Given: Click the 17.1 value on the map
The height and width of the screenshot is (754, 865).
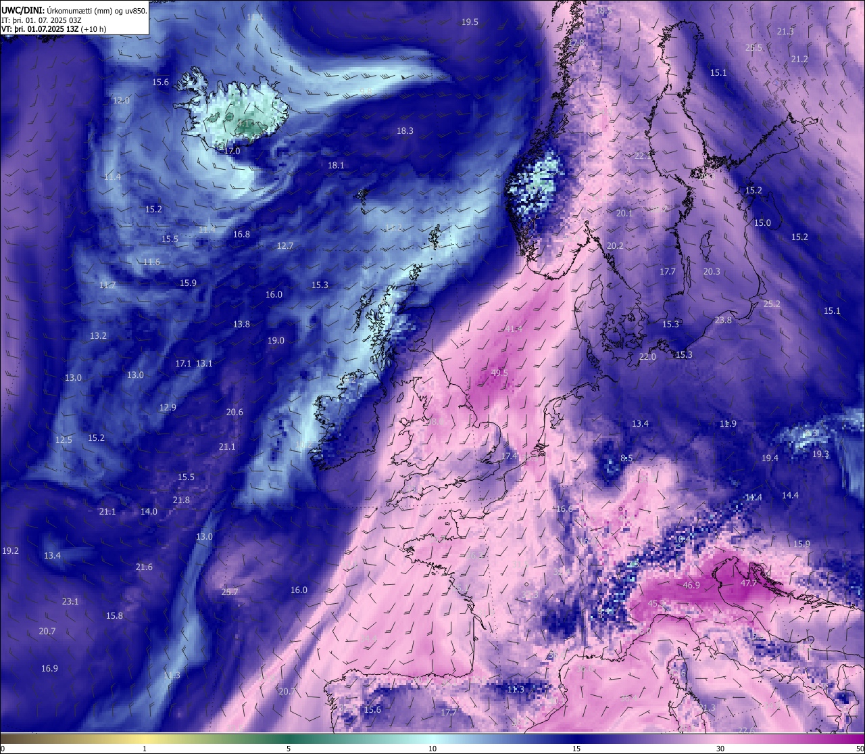Looking at the screenshot, I should [183, 363].
